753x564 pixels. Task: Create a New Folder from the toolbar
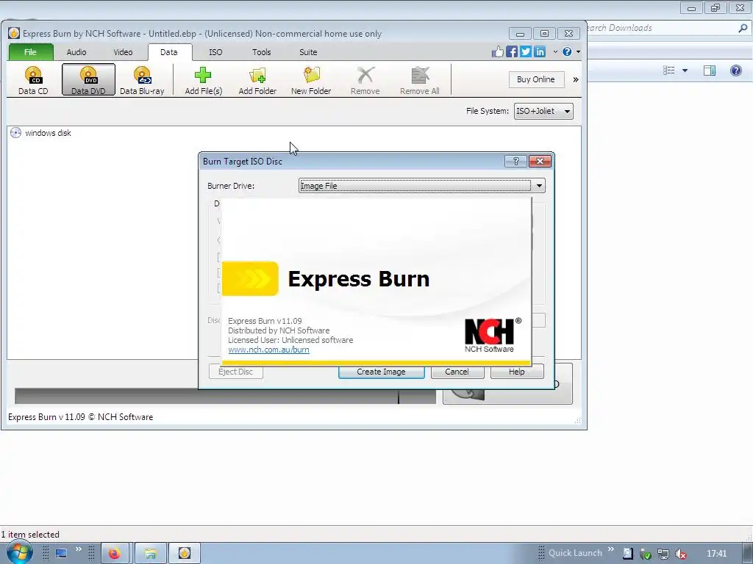point(311,79)
